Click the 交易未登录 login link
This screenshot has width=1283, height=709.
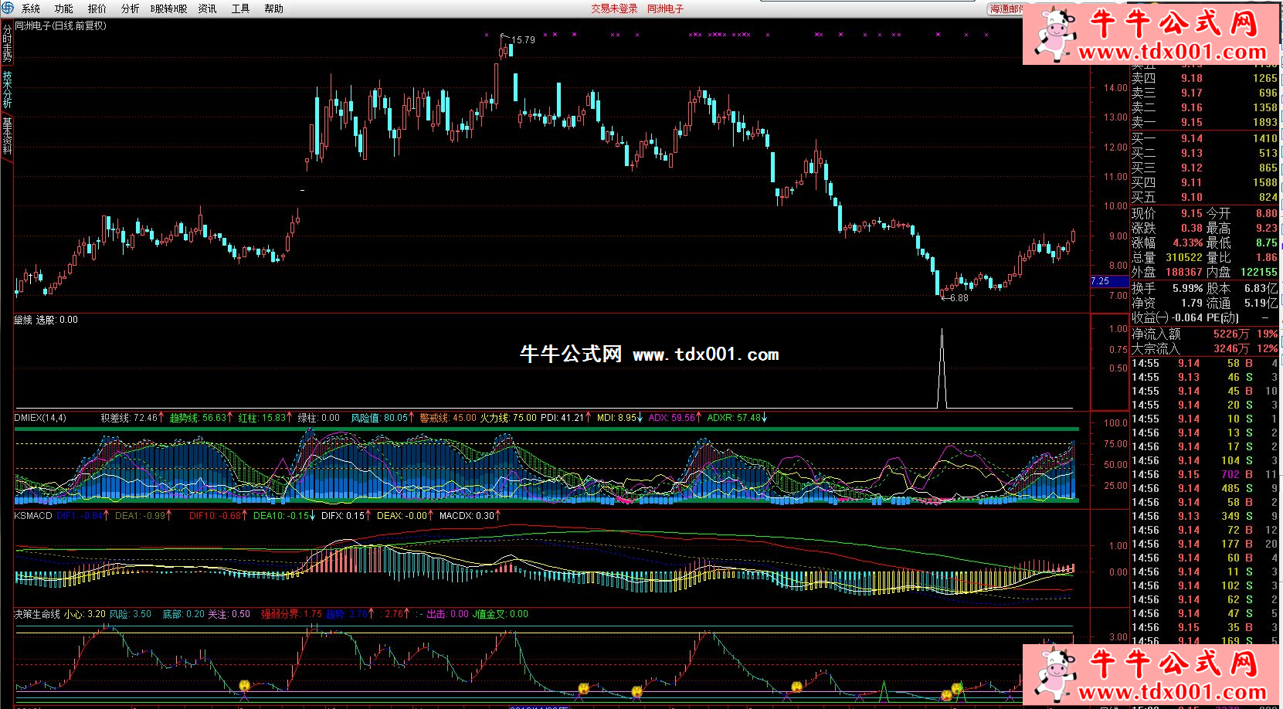click(x=615, y=8)
